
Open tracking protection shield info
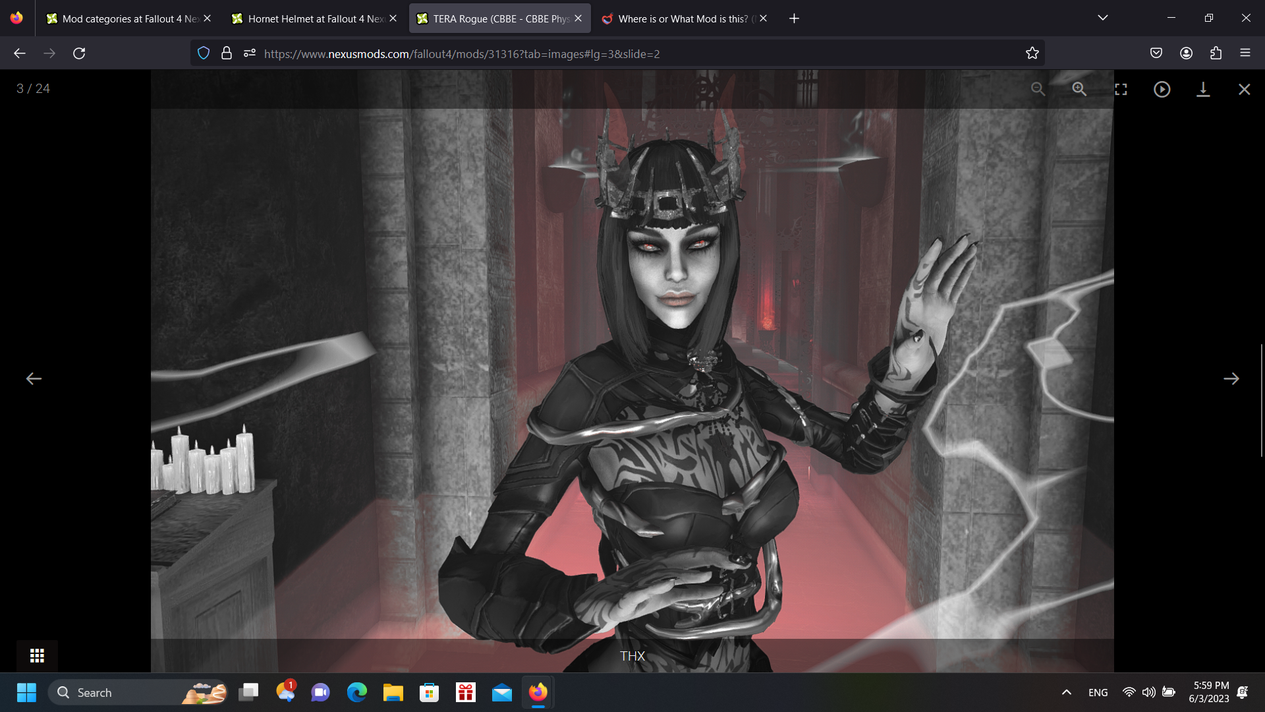(x=204, y=53)
